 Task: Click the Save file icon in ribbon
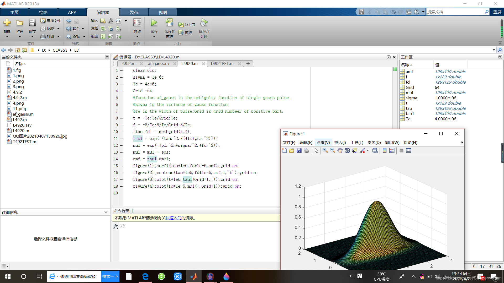[x=32, y=23]
